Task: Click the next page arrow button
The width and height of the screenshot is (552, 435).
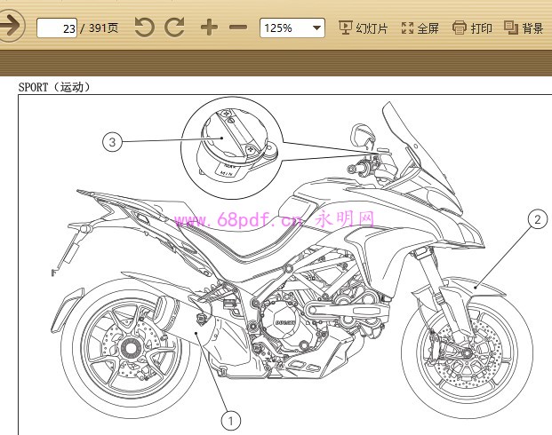Action: (9, 27)
